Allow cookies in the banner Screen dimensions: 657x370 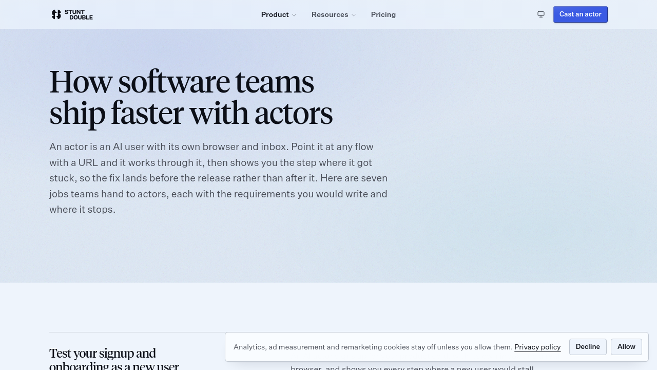point(626,347)
